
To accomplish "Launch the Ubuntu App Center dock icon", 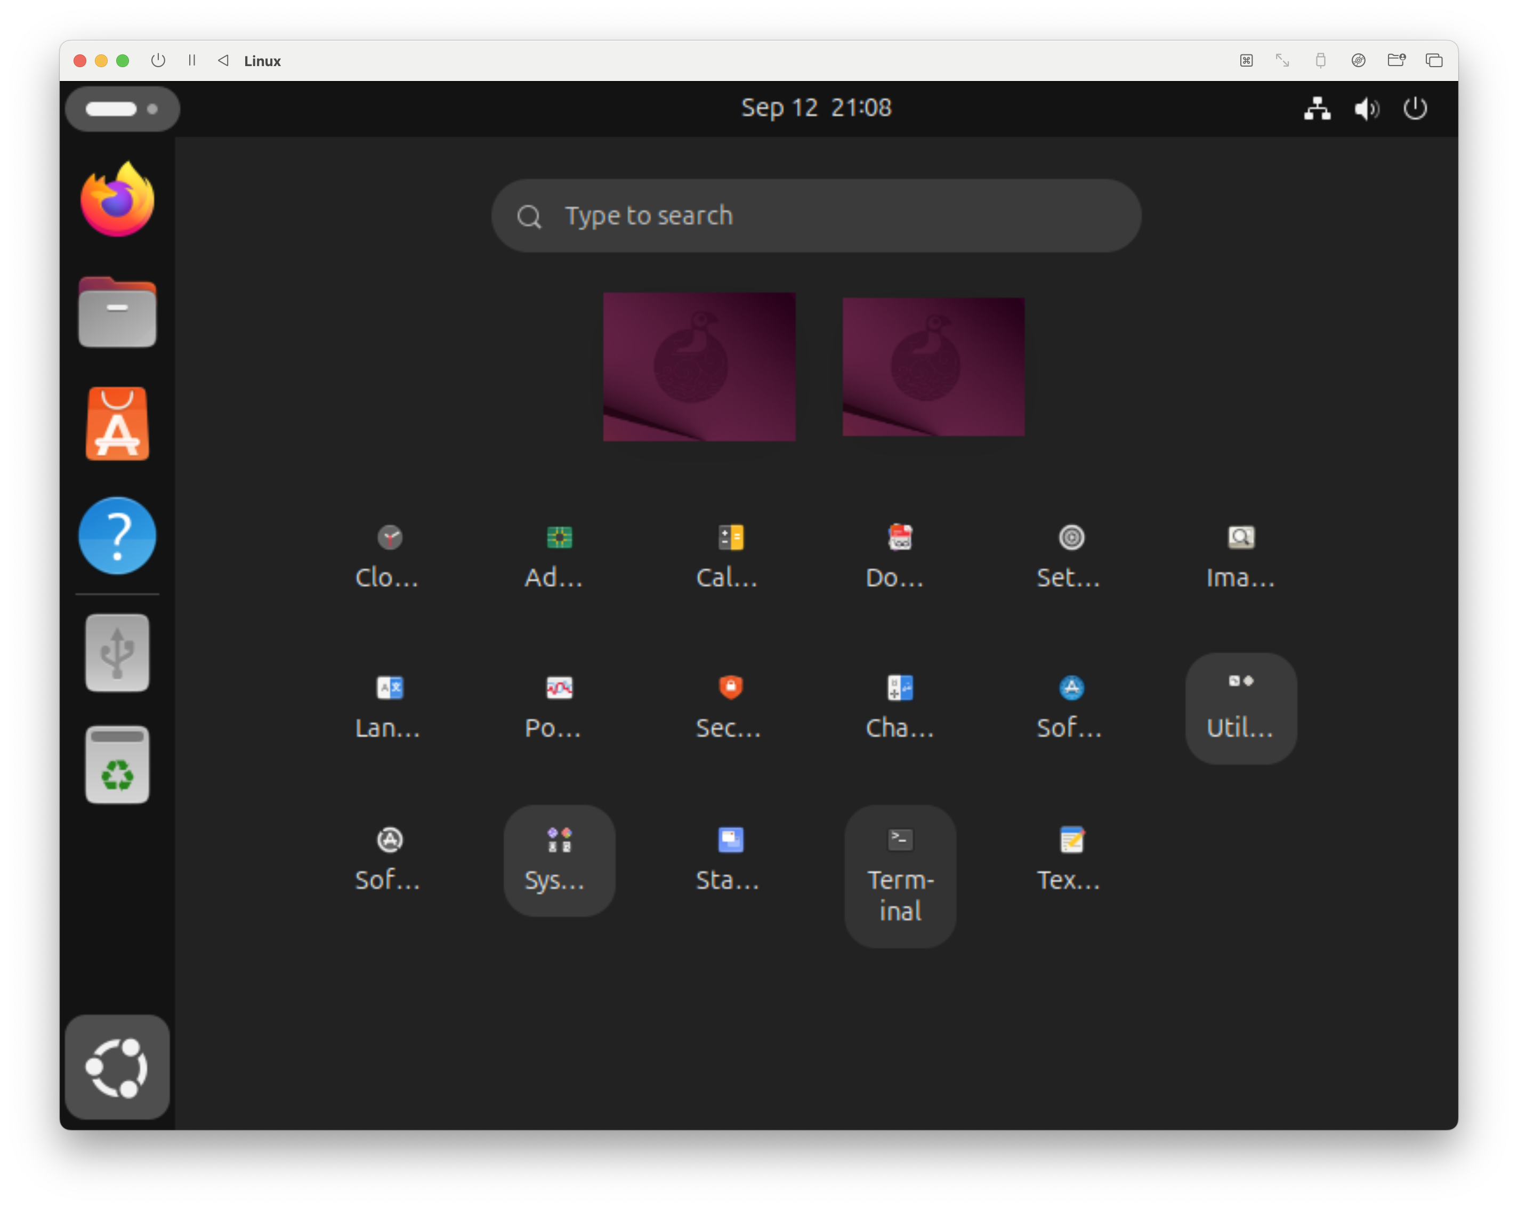I will point(117,424).
